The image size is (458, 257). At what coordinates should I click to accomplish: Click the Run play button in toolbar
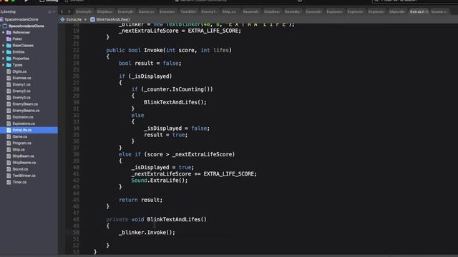point(26,1)
